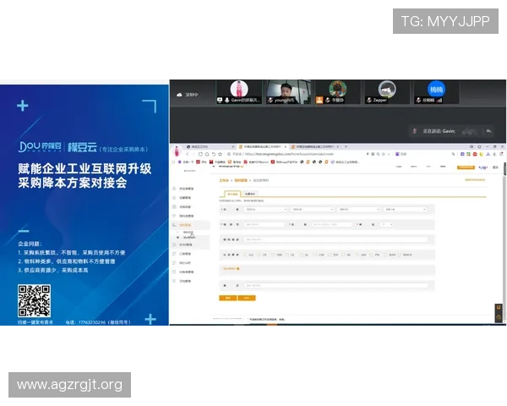Check the CE certification checkbox

pyautogui.click(x=287, y=255)
